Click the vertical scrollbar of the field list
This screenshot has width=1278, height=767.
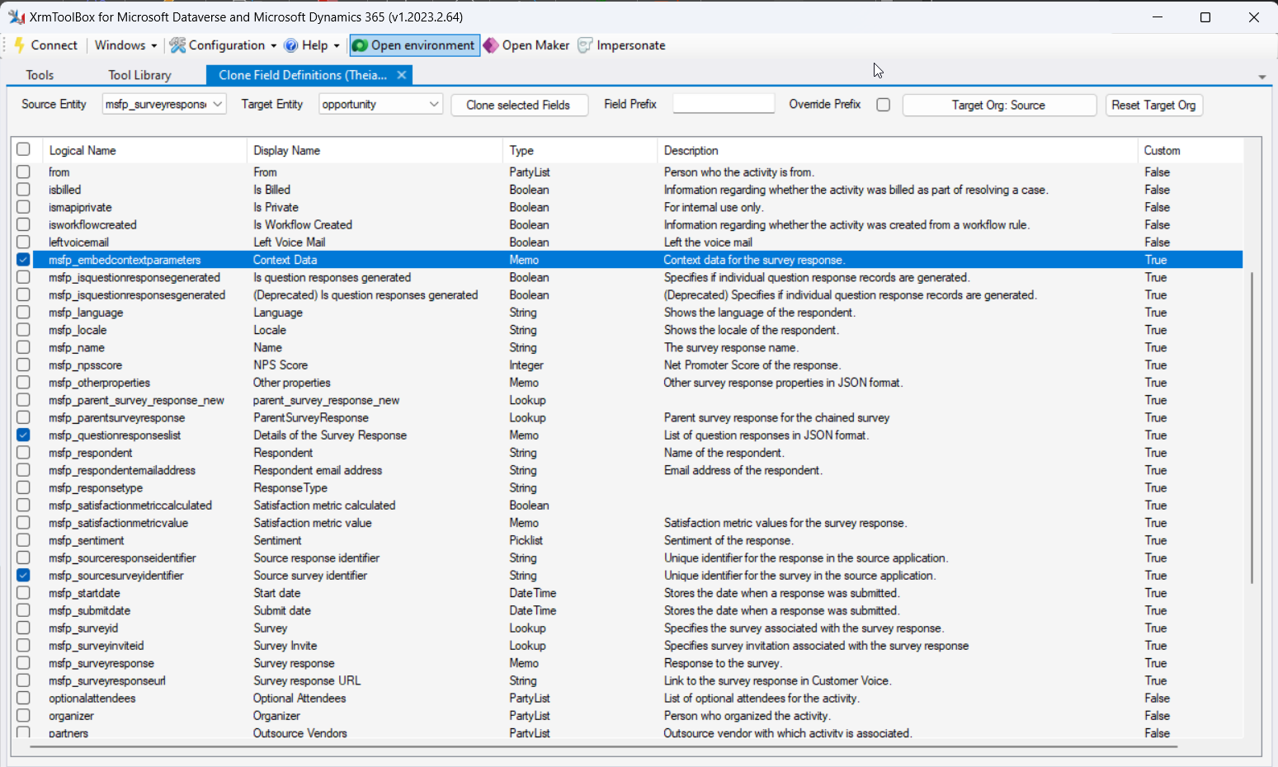click(1252, 427)
